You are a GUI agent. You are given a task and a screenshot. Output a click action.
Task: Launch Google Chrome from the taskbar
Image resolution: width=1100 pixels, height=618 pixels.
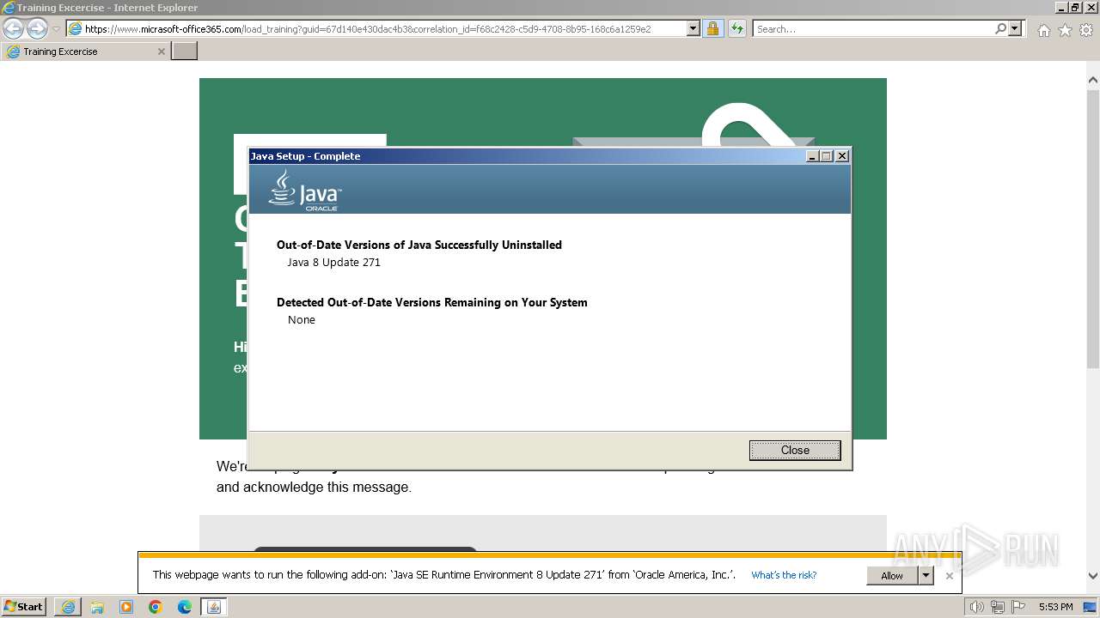tap(156, 607)
